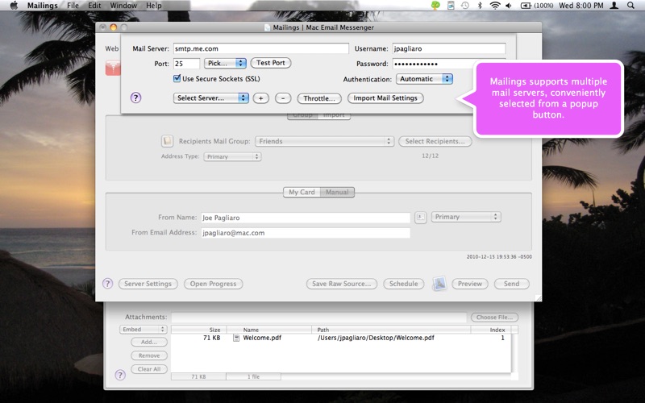Open Spotlight search magnifier
This screenshot has height=403, width=645.
630,6
